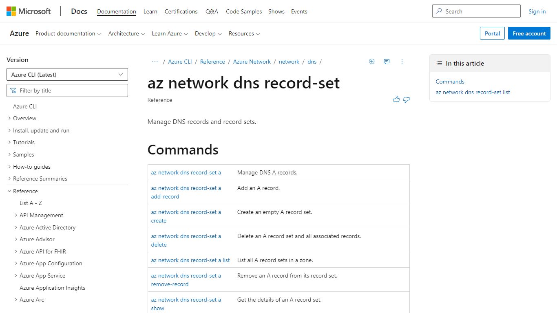Expand the Azure App Service node
The height and width of the screenshot is (313, 557).
tap(16, 276)
